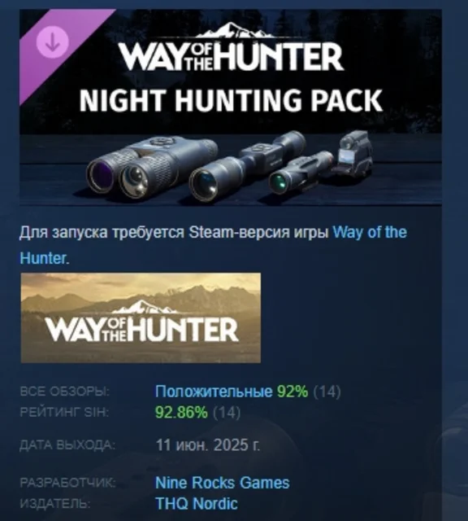Image resolution: width=468 pixels, height=521 pixels.
Task: Click the red dot sight image
Action: 354,153
